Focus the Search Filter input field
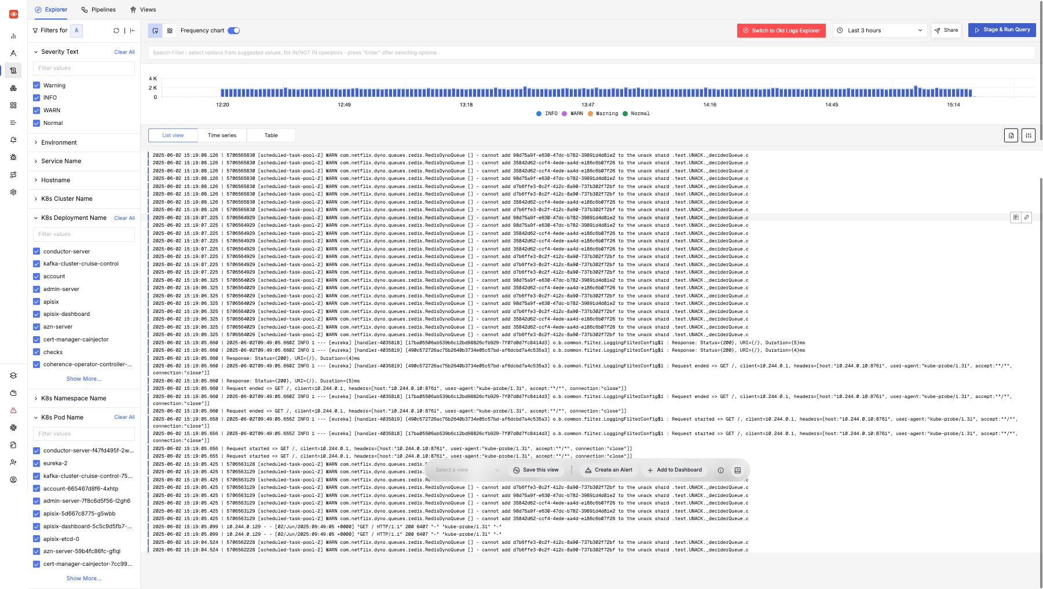 tap(591, 53)
